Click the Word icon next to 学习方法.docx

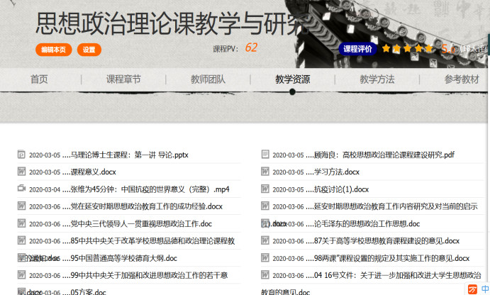click(x=265, y=172)
